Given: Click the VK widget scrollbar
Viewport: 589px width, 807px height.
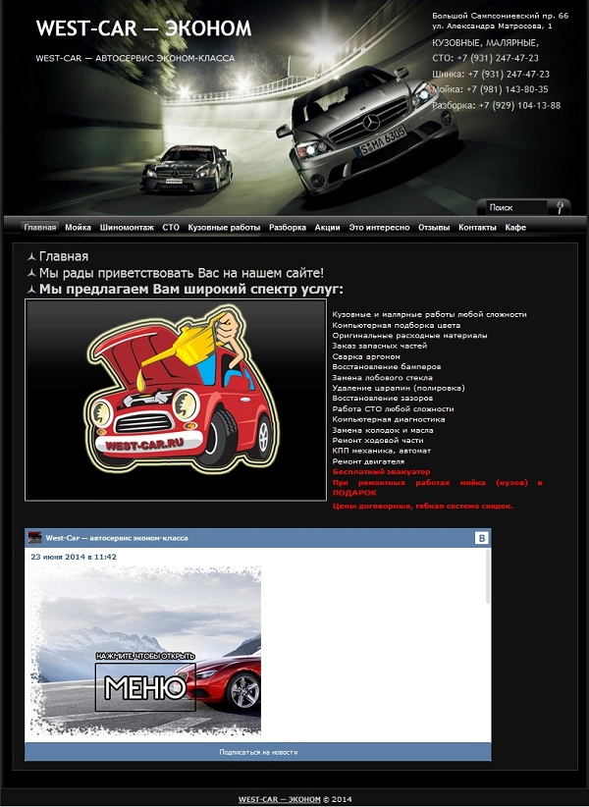Looking at the screenshot, I should pos(488,576).
